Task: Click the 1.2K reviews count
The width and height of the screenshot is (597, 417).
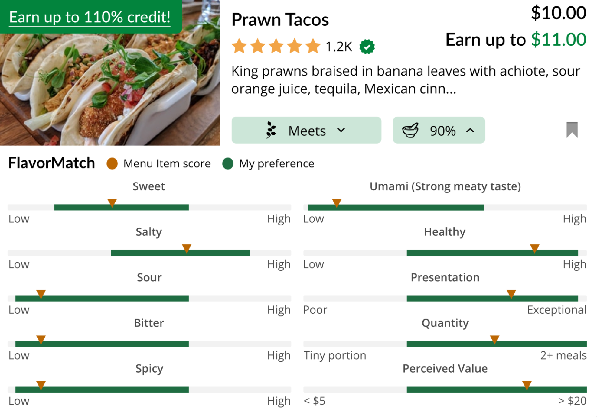Action: click(339, 47)
